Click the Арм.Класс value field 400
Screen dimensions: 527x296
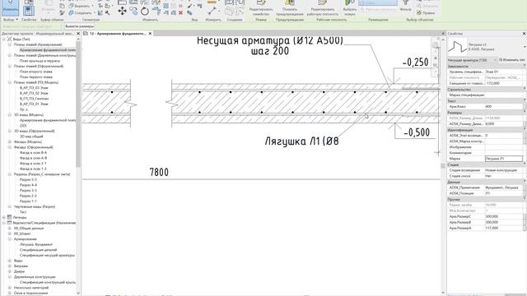pyautogui.click(x=504, y=106)
